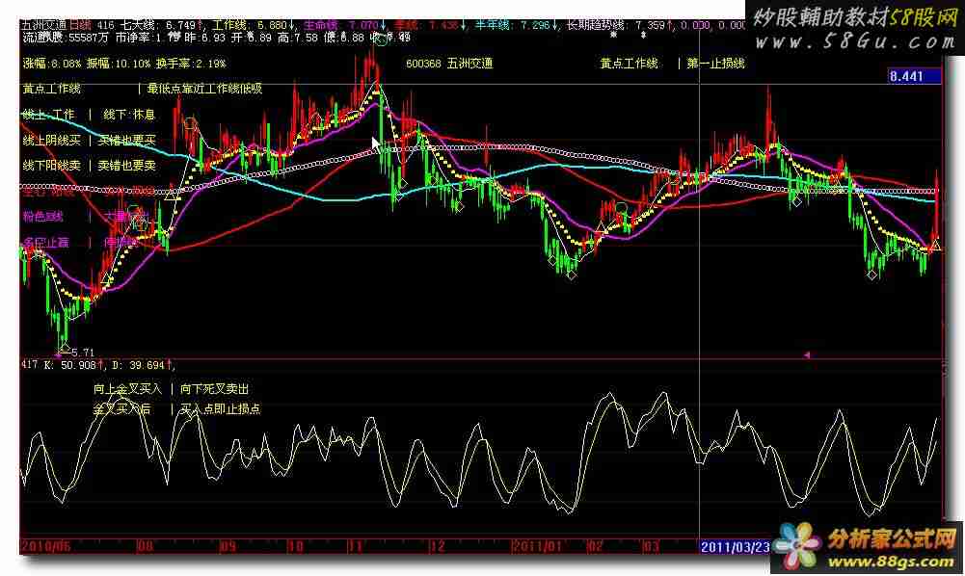Screen dimensions: 965x576
Task: Click the small magenta triangle marker above KD panel
Action: coord(806,355)
